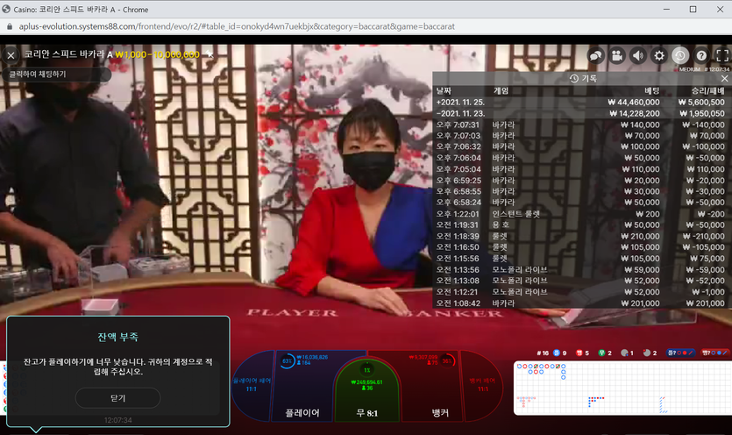Viewport: 732px width, 435px height.
Task: Click the 뱅? banker prediction button
Action: pos(714,353)
